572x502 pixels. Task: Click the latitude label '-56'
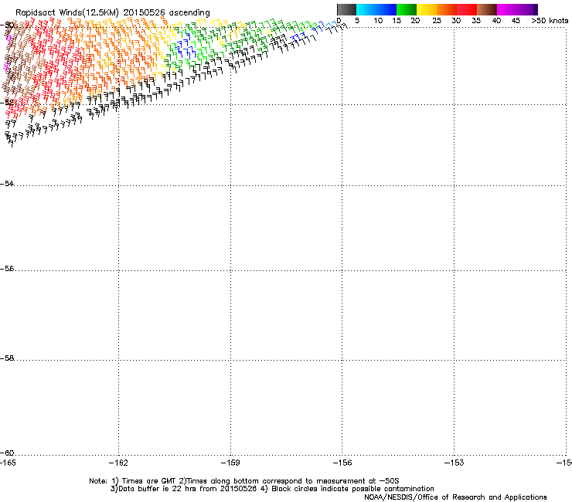coord(7,269)
